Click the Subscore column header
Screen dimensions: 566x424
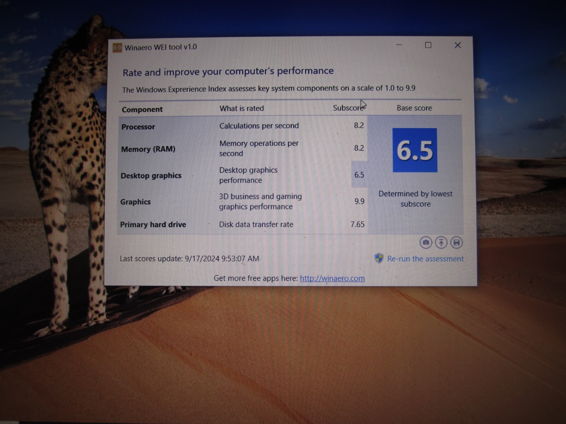point(348,108)
